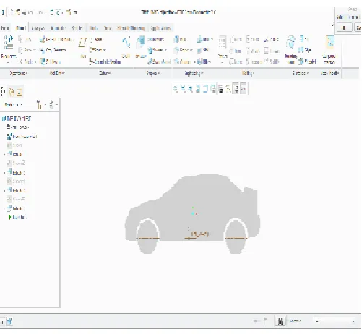Click the Fill surface tool
The width and height of the screenshot is (362, 334).
(304, 39)
